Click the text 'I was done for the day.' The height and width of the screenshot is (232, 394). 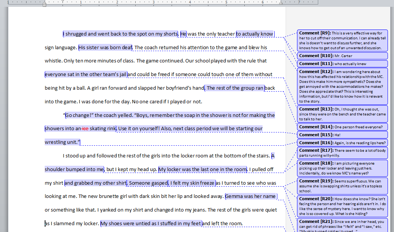click(105, 102)
